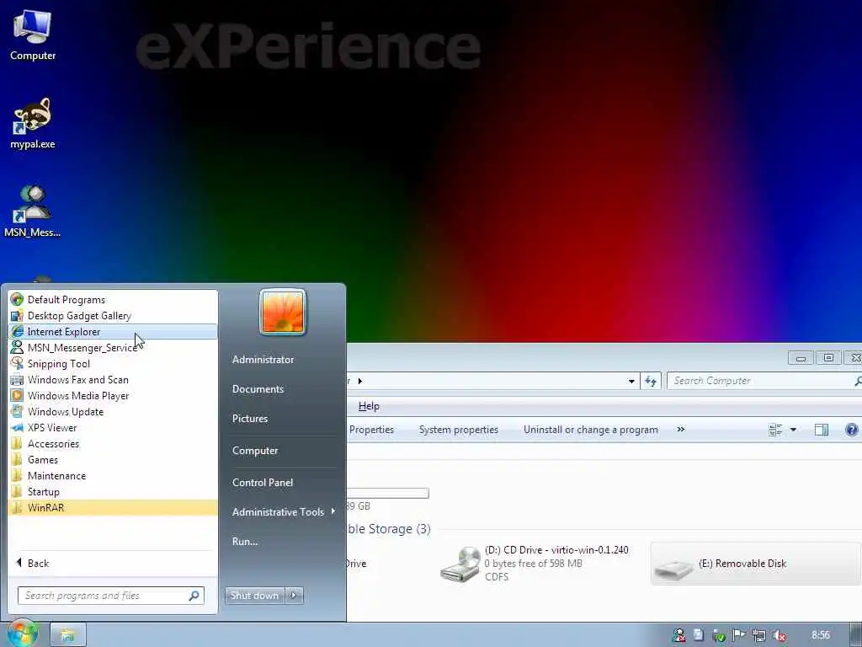
Task: Click Uninstall or change a program
Action: click(x=590, y=430)
